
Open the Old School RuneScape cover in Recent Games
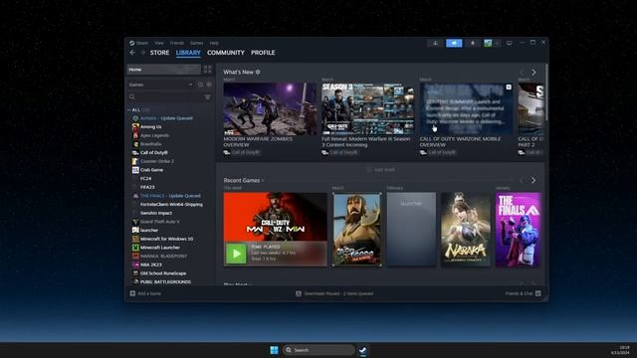(357, 230)
